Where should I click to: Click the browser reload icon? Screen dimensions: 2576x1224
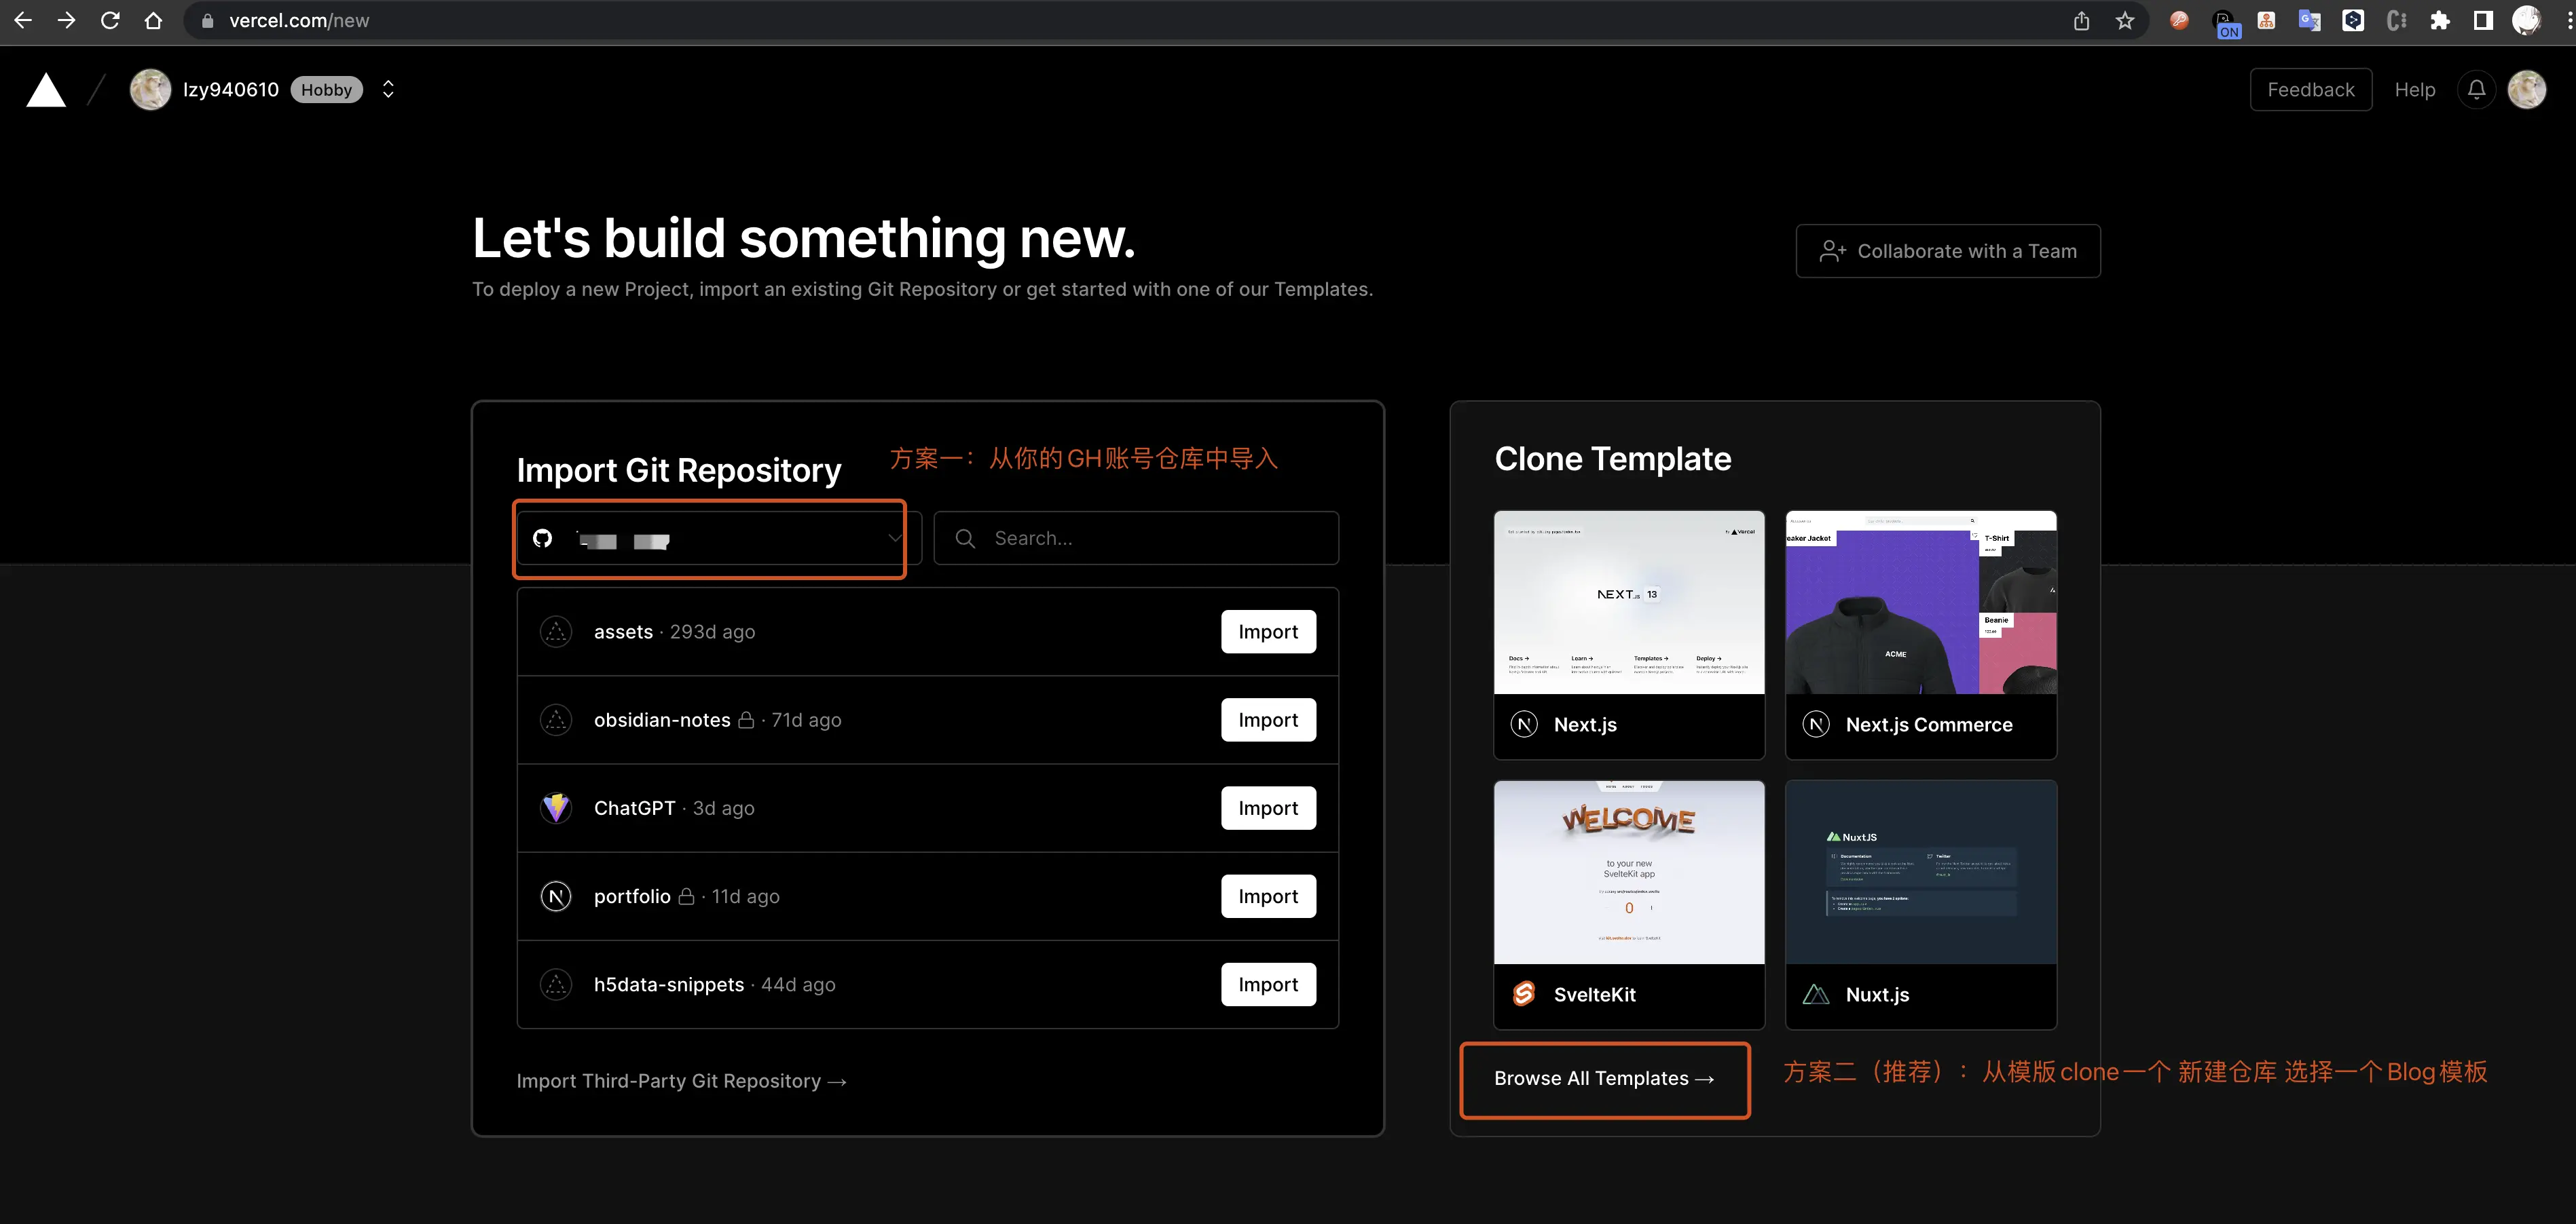coord(110,20)
